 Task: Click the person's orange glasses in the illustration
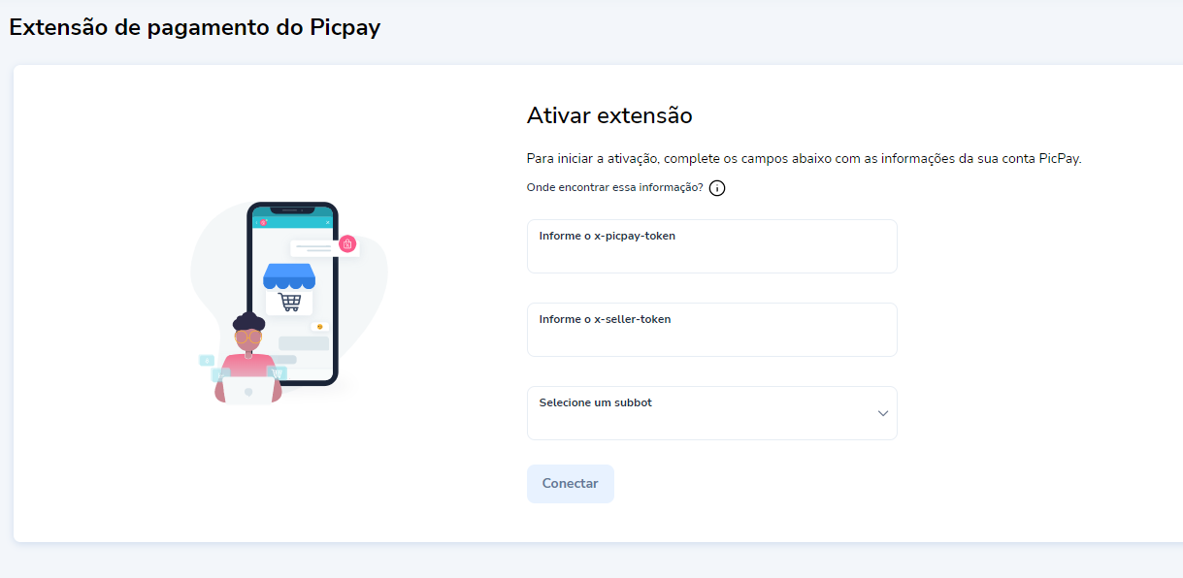point(247,337)
